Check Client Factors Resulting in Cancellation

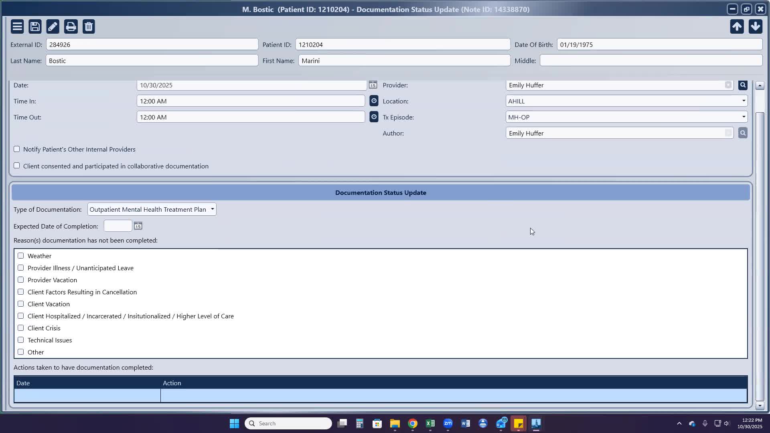21,292
